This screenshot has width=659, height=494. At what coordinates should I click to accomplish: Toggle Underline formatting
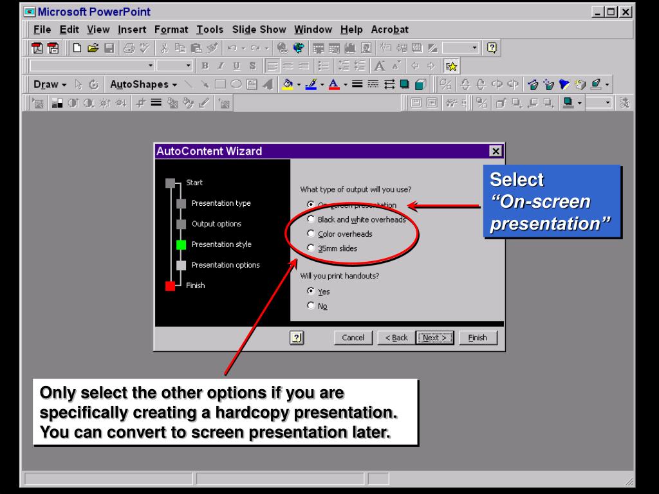click(x=237, y=66)
